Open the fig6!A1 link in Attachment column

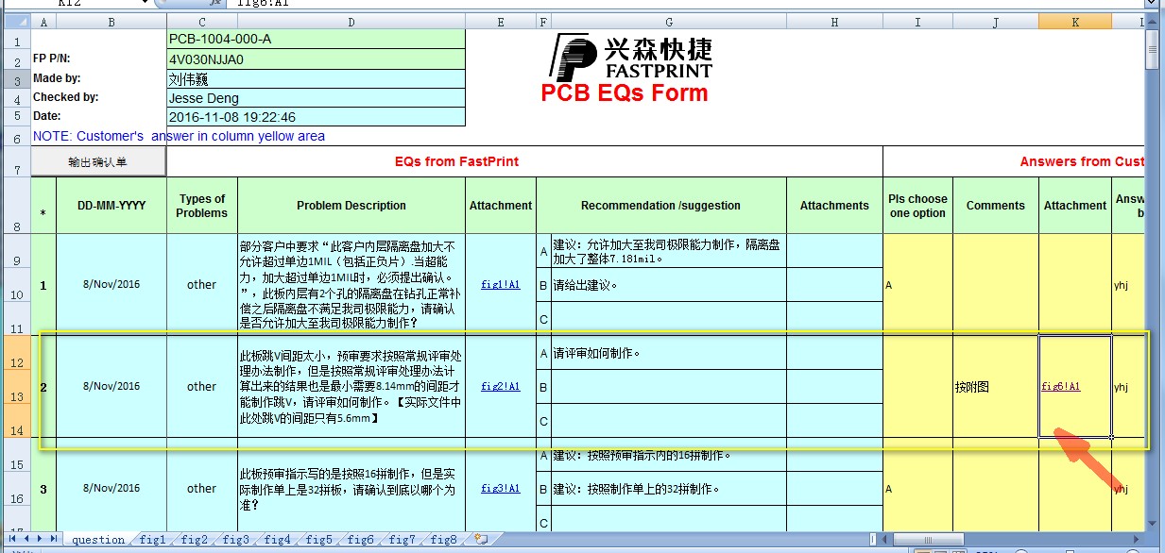[1060, 386]
